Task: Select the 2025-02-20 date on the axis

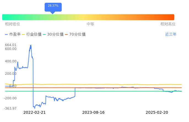Action: pos(157,113)
